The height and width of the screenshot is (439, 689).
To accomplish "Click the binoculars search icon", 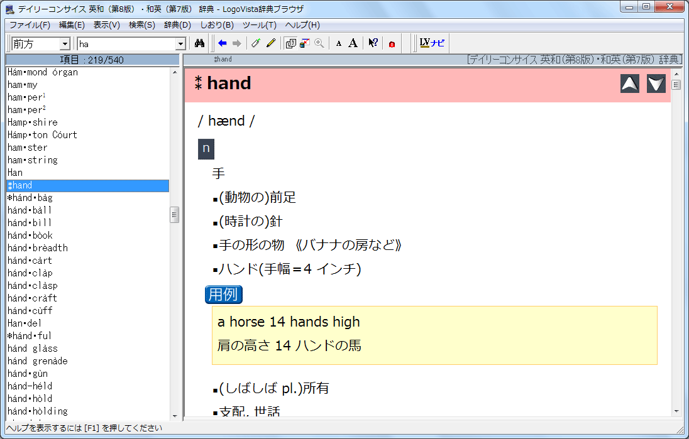I will [x=200, y=43].
